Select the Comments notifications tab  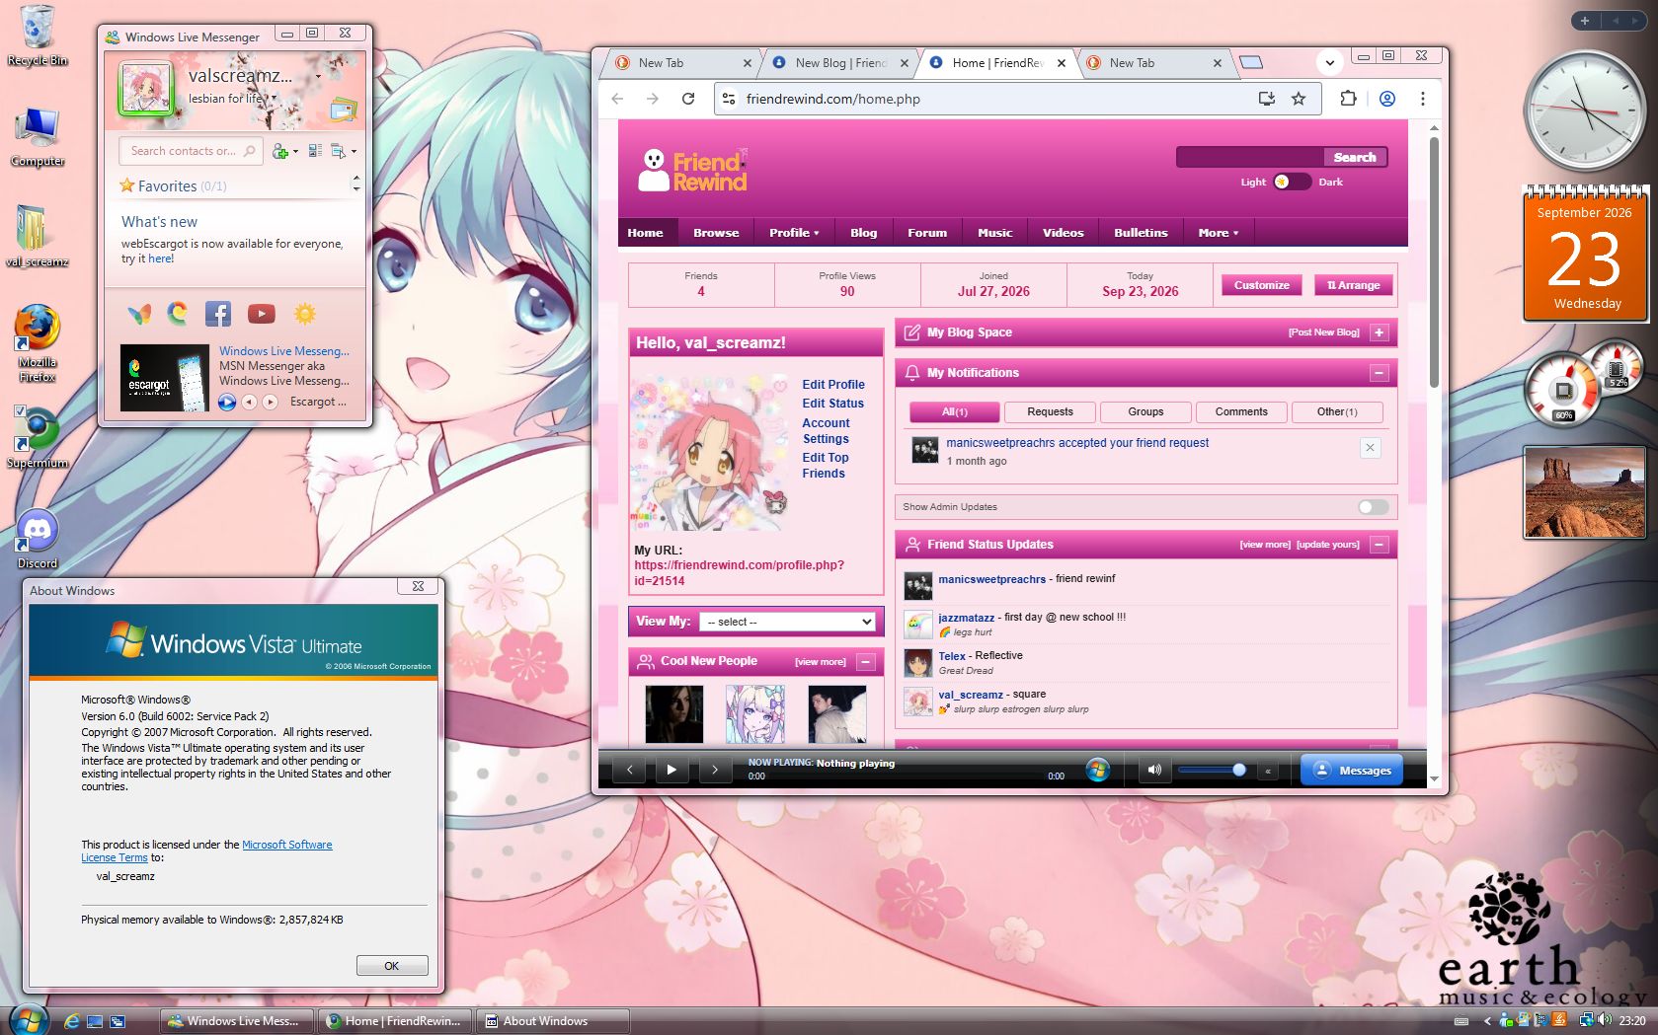pos(1241,412)
